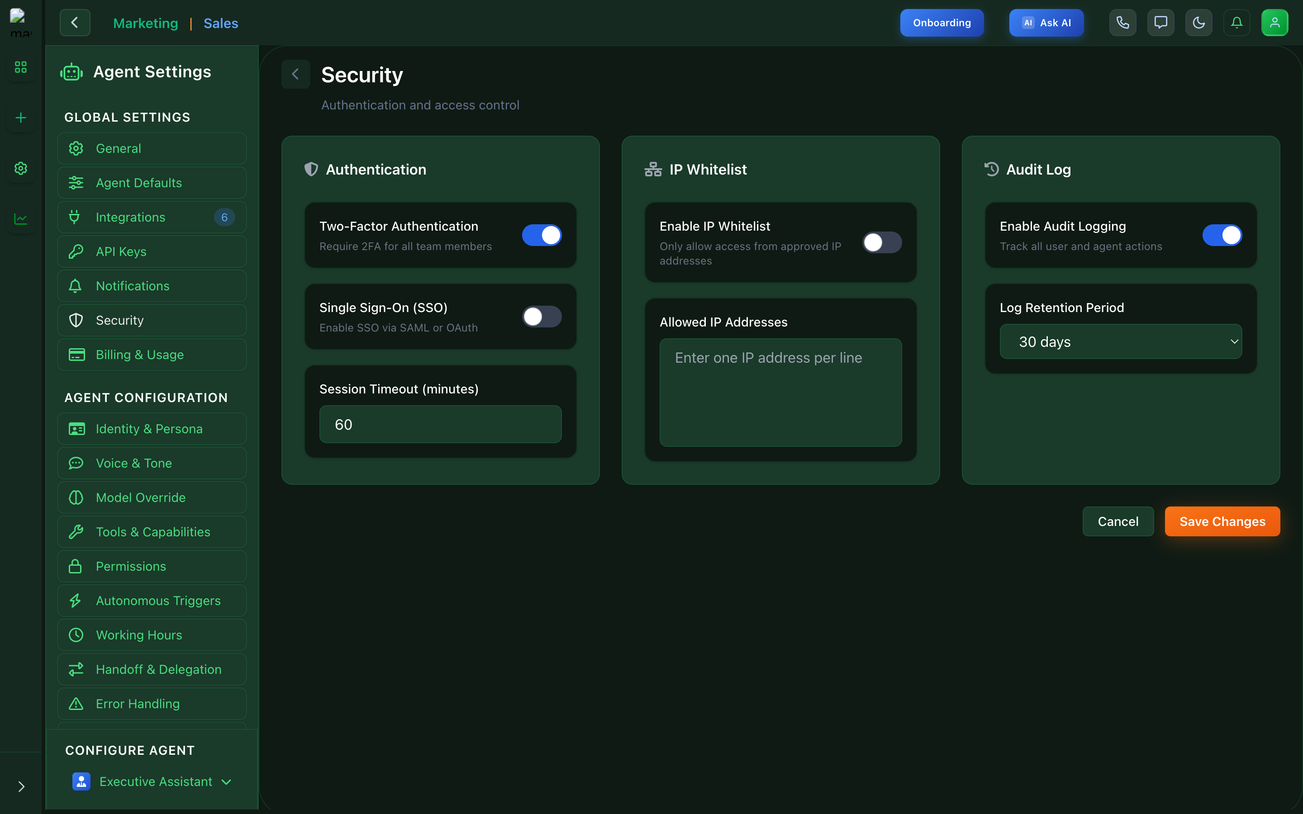Open the Marketing link in header
This screenshot has height=814, width=1303.
(x=145, y=23)
